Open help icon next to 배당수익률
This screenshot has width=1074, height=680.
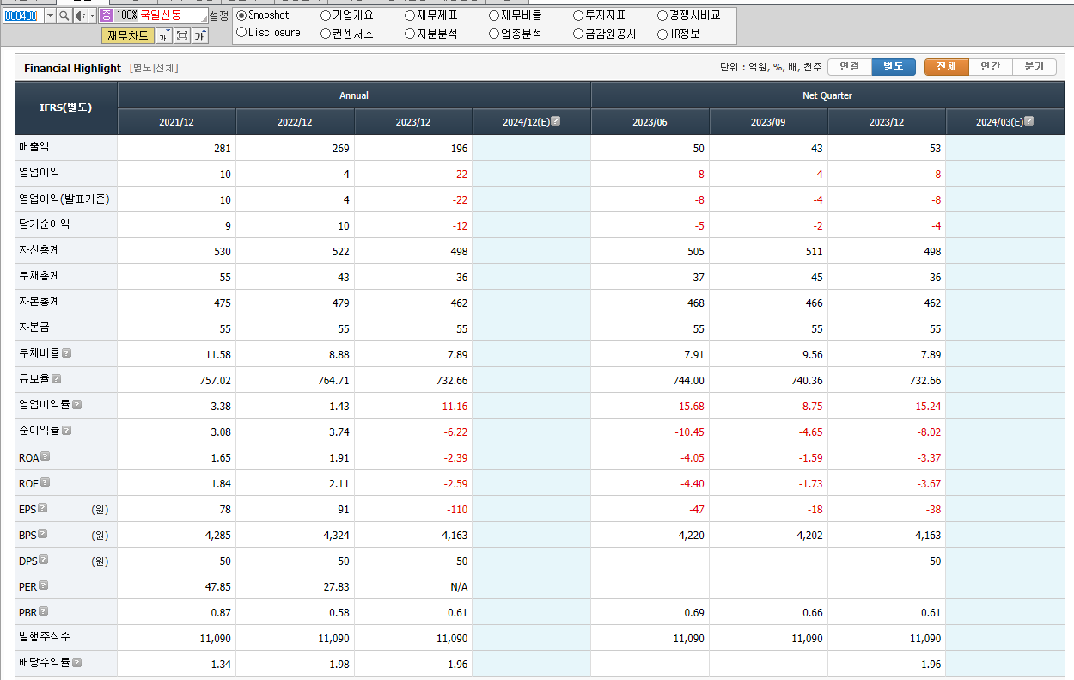(77, 663)
